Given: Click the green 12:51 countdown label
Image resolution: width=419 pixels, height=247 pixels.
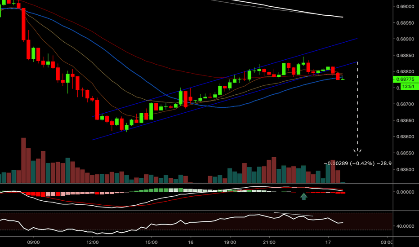Looking at the screenshot, I should (408, 86).
